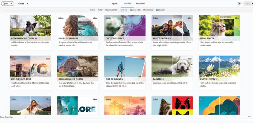Image resolution: width=253 pixels, height=123 pixels.
Task: Open the palm trees sunset thumbnail
Action: [125, 106]
